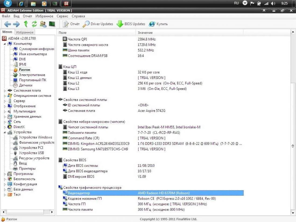Click the Значение column header

pyautogui.click(x=145, y=33)
